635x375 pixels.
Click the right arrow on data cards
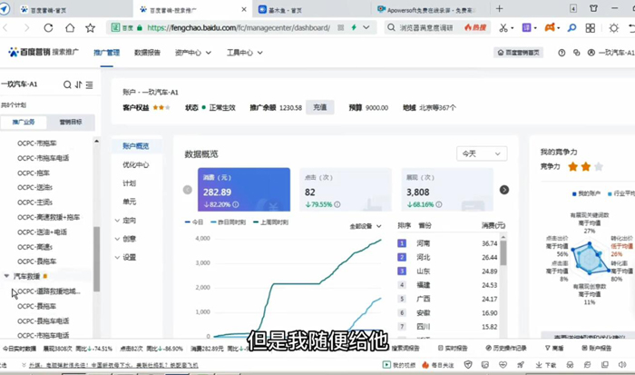click(504, 190)
